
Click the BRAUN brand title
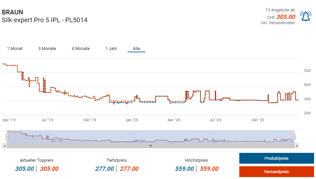coord(12,12)
